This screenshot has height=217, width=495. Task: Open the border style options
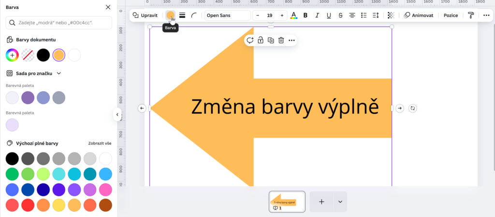pyautogui.click(x=182, y=15)
